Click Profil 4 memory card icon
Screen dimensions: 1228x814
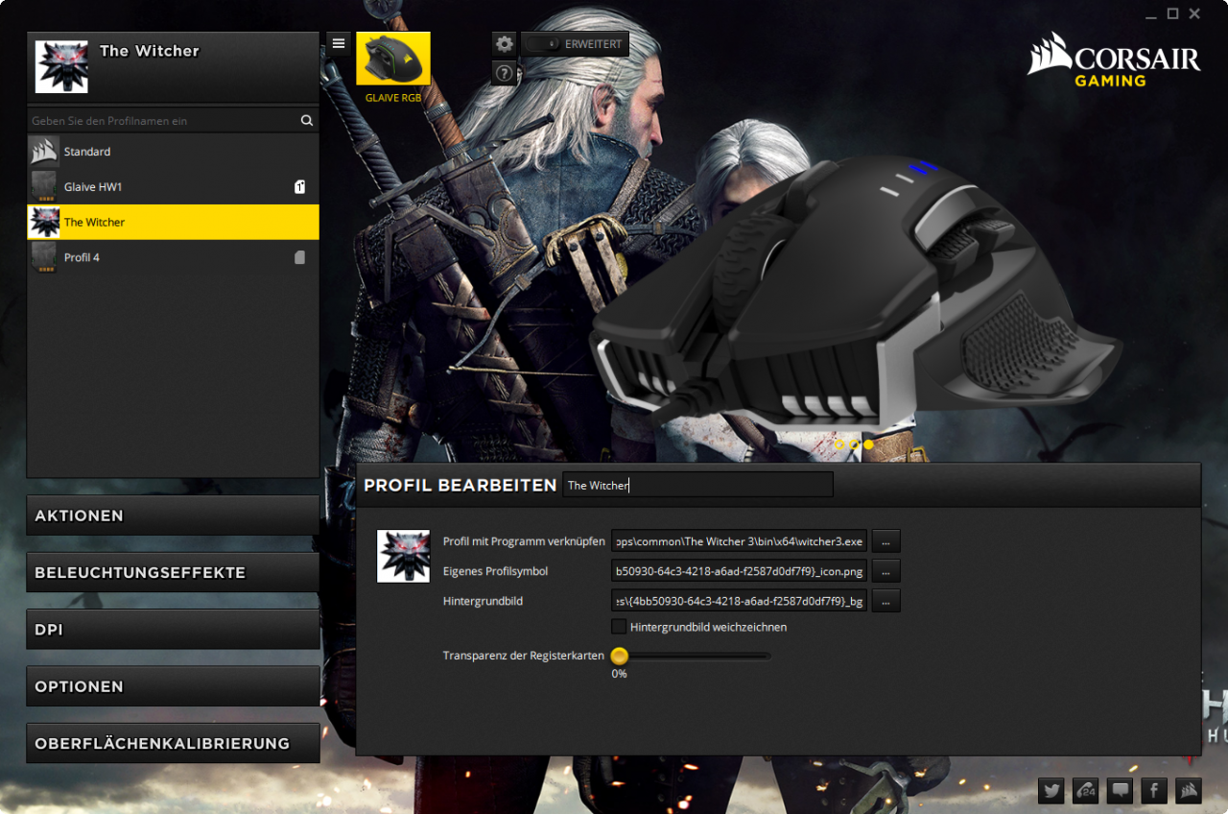299,257
